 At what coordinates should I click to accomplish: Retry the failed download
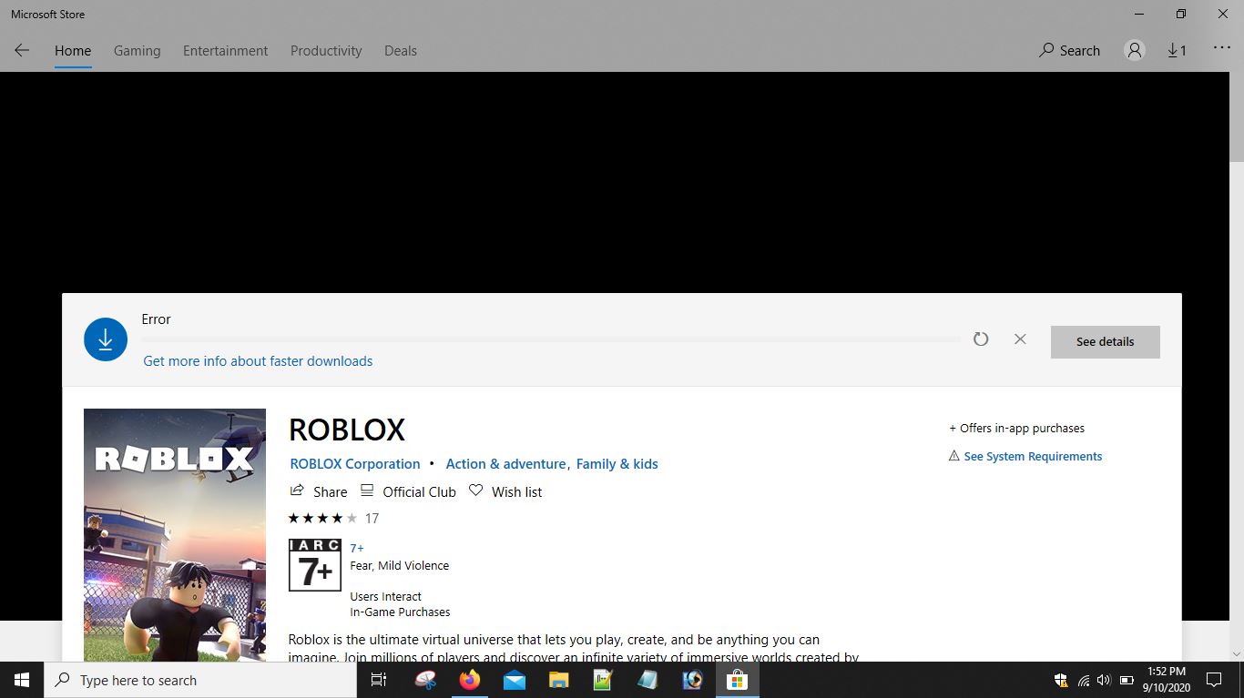(x=981, y=339)
